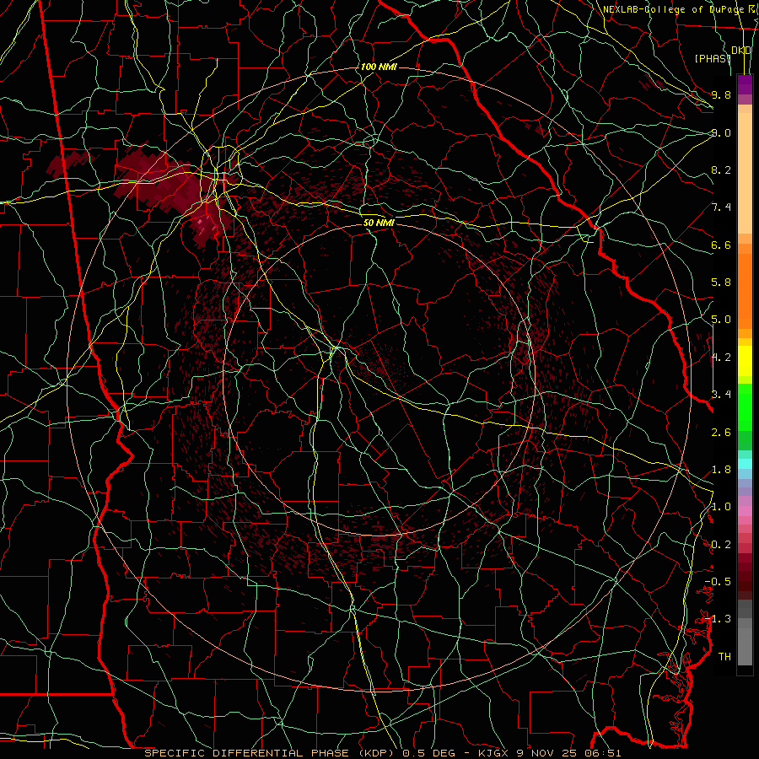Click the 100 NMI range ring label
Screen dimensions: 759x759
click(379, 67)
